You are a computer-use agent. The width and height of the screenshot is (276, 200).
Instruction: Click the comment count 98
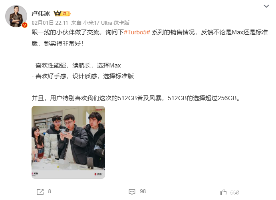point(143,191)
